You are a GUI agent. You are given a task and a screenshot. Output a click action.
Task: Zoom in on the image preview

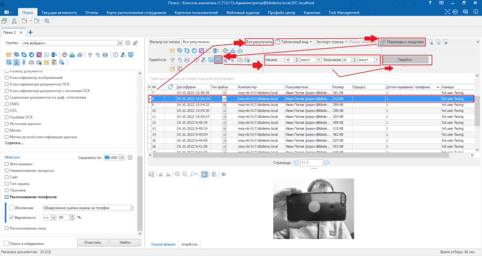click(x=177, y=174)
